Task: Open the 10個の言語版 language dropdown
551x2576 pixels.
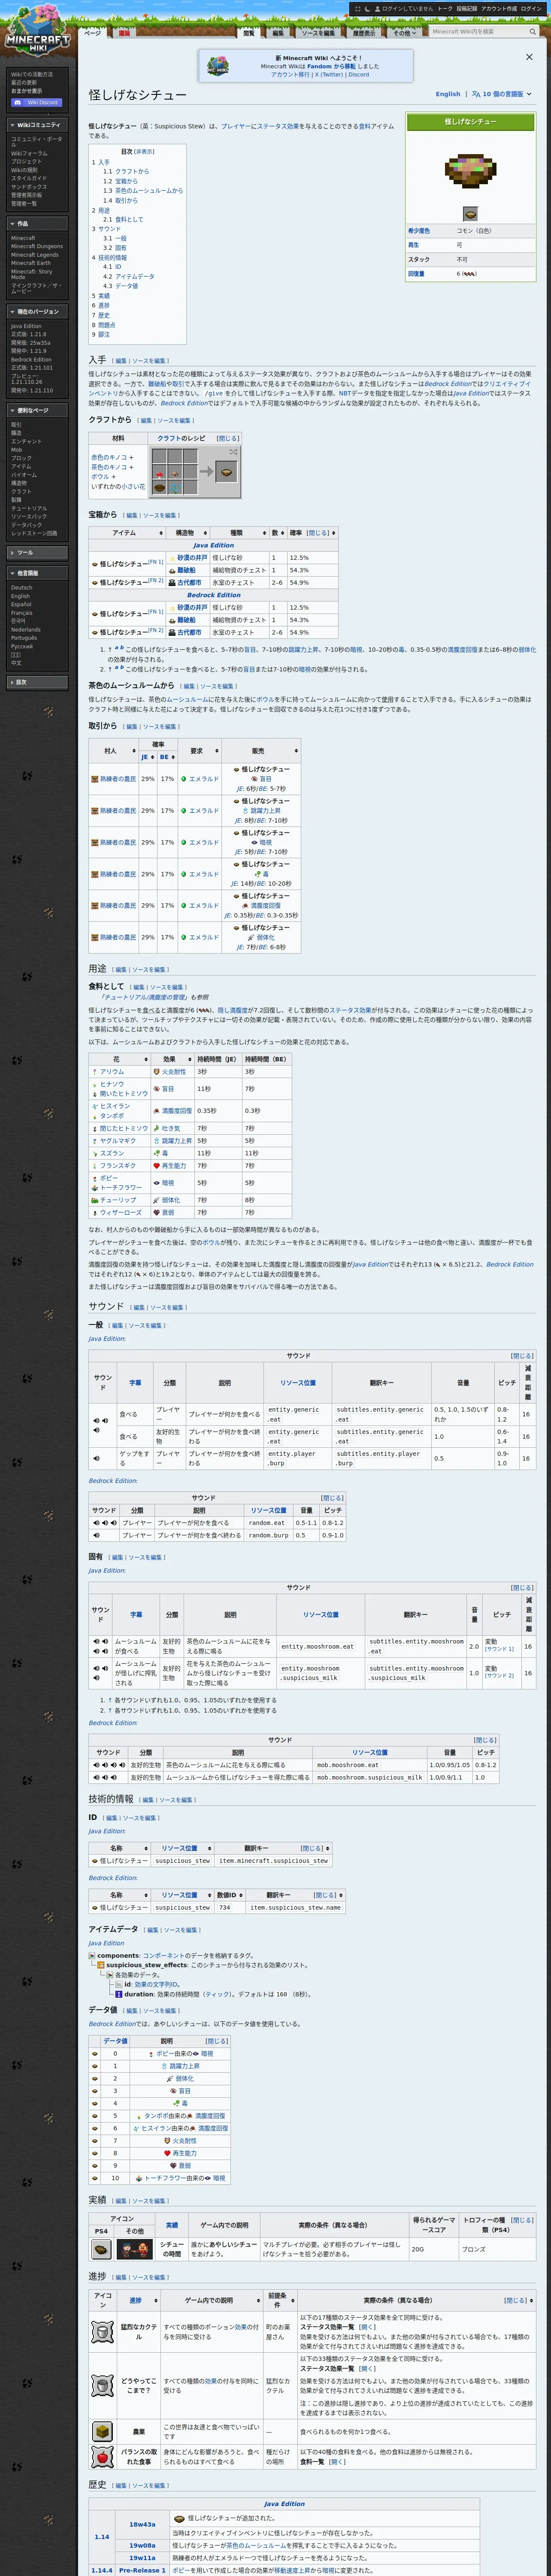Action: (x=502, y=94)
